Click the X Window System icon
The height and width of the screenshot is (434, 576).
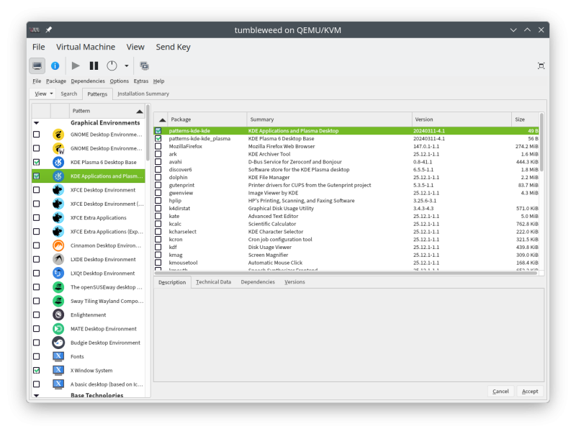(58, 371)
